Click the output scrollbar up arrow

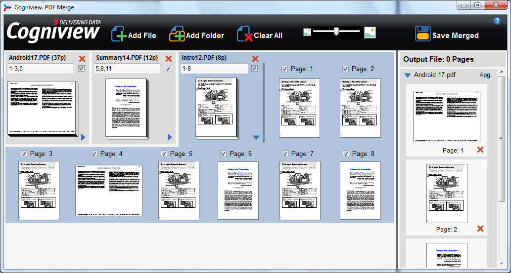pos(502,72)
